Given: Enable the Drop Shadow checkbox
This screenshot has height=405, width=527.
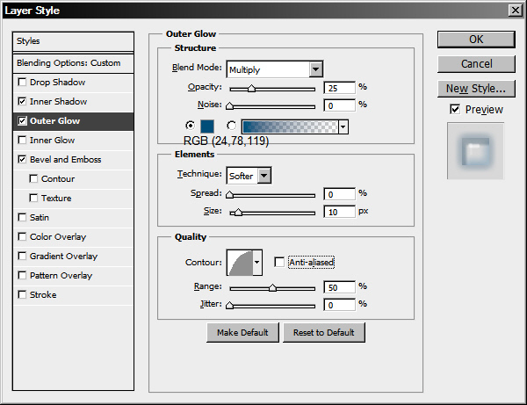Looking at the screenshot, I should tap(22, 83).
